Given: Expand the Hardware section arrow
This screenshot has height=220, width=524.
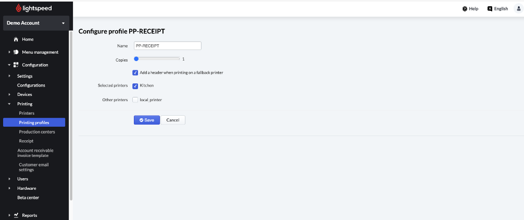Looking at the screenshot, I should [9, 188].
